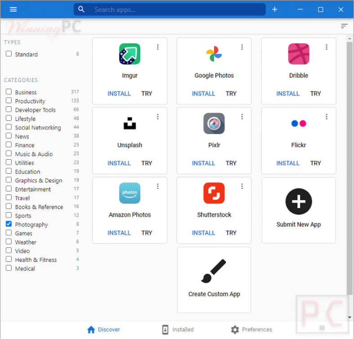
Task: Click the Pixlr camera icon
Action: tap(214, 123)
